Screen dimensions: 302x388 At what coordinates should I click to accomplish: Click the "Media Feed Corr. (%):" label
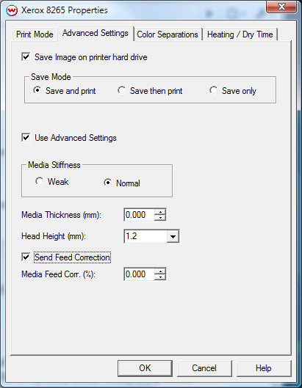click(58, 274)
